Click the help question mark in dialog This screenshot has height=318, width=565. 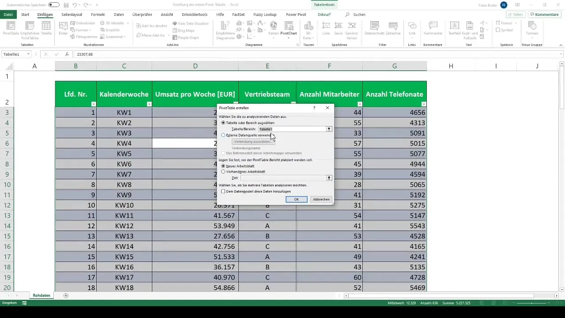coord(314,108)
